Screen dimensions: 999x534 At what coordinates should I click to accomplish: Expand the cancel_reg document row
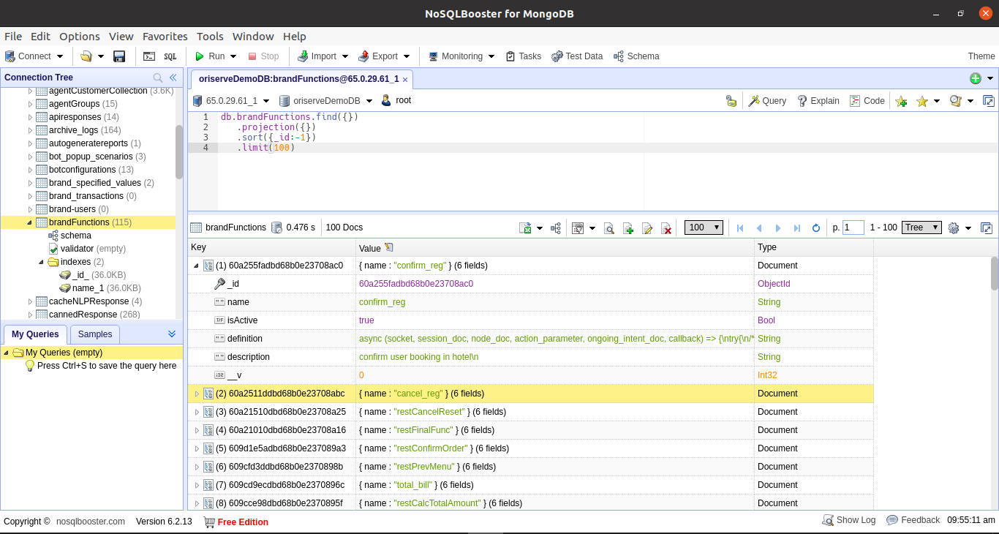pos(196,394)
